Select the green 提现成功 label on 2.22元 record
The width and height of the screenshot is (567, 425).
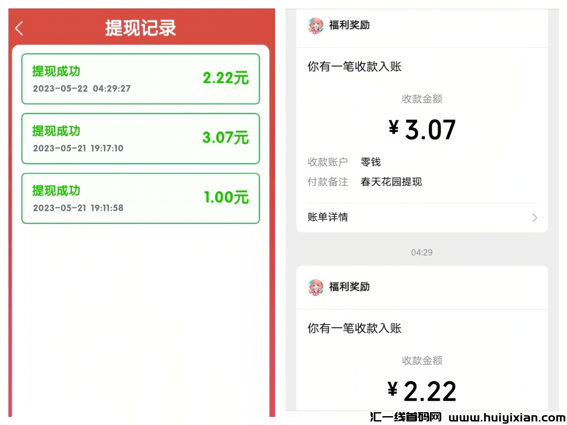(x=56, y=71)
